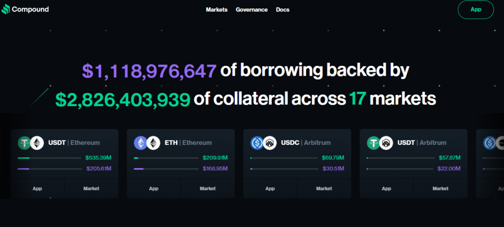Open the Markets menu item
Image resolution: width=504 pixels, height=227 pixels.
point(217,10)
